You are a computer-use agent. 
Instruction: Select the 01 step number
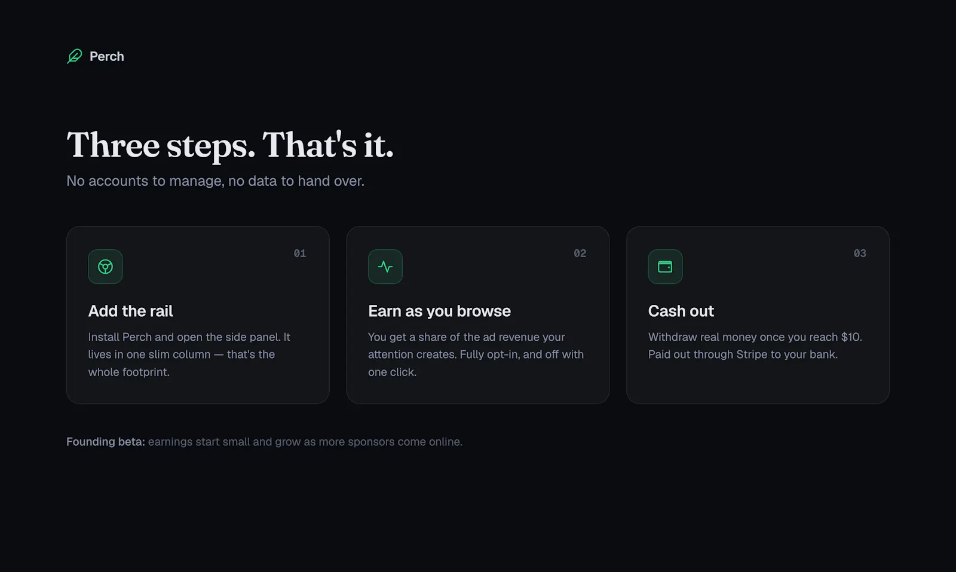tap(300, 253)
